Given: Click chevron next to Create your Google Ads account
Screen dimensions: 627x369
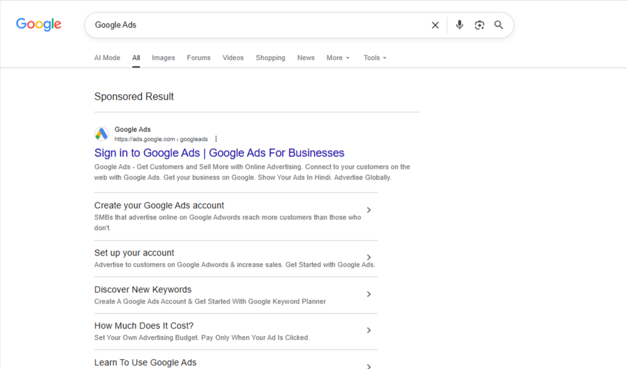Looking at the screenshot, I should 369,210.
